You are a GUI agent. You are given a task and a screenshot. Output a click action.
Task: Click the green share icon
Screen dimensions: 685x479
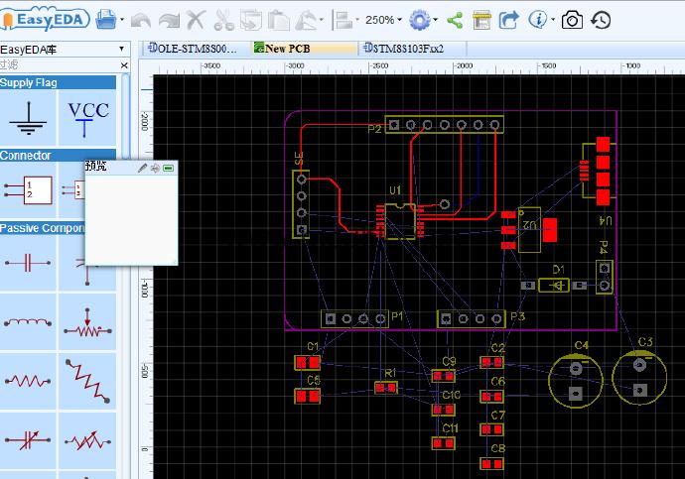455,20
